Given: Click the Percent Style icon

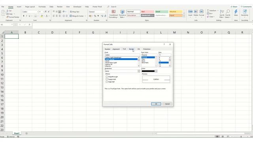Looking at the screenshot, I should (95, 16).
